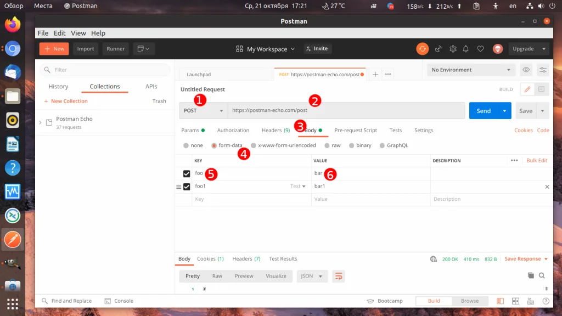Click the network globe icon in response bar
The image size is (562, 316).
(434, 259)
